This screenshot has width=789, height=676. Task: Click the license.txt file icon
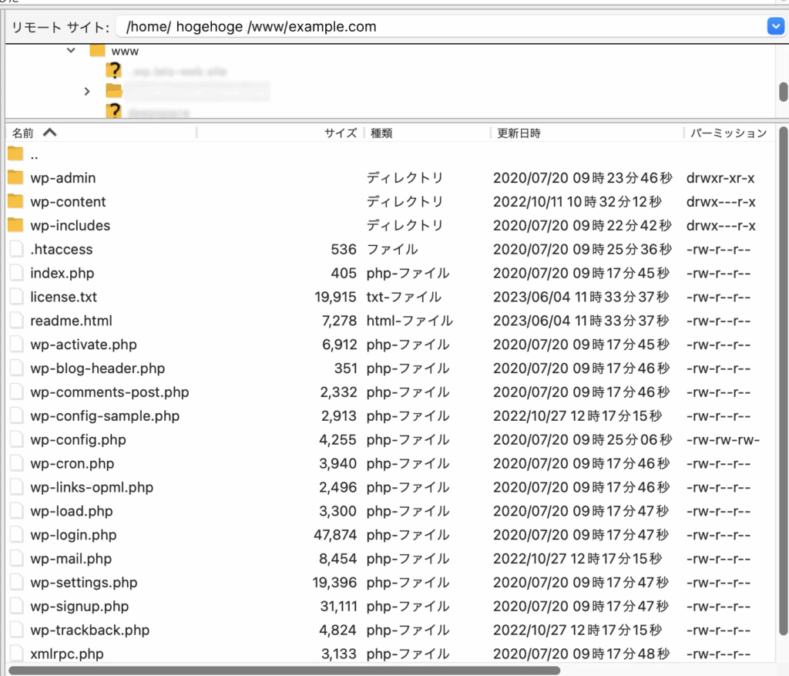[x=17, y=297]
